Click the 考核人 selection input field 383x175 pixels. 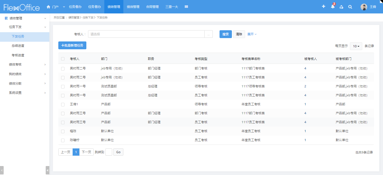coord(146,34)
